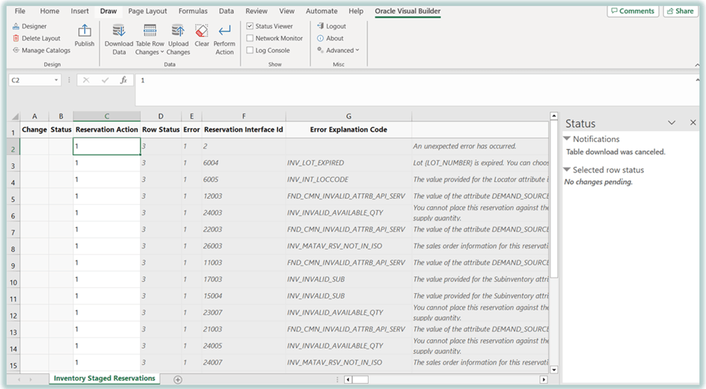Viewport: 706px width, 389px height.
Task: Expand the Advanced dropdown
Action: coord(338,50)
